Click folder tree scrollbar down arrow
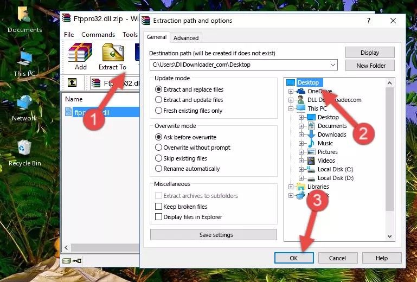Image resolution: width=417 pixels, height=282 pixels. [x=389, y=236]
